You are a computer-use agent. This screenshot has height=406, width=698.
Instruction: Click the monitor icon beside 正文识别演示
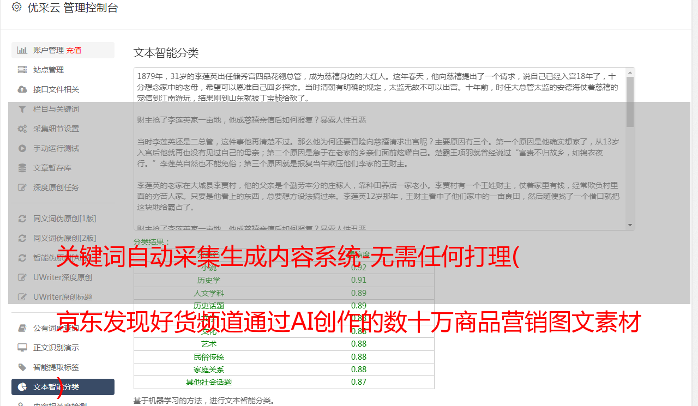click(x=22, y=348)
